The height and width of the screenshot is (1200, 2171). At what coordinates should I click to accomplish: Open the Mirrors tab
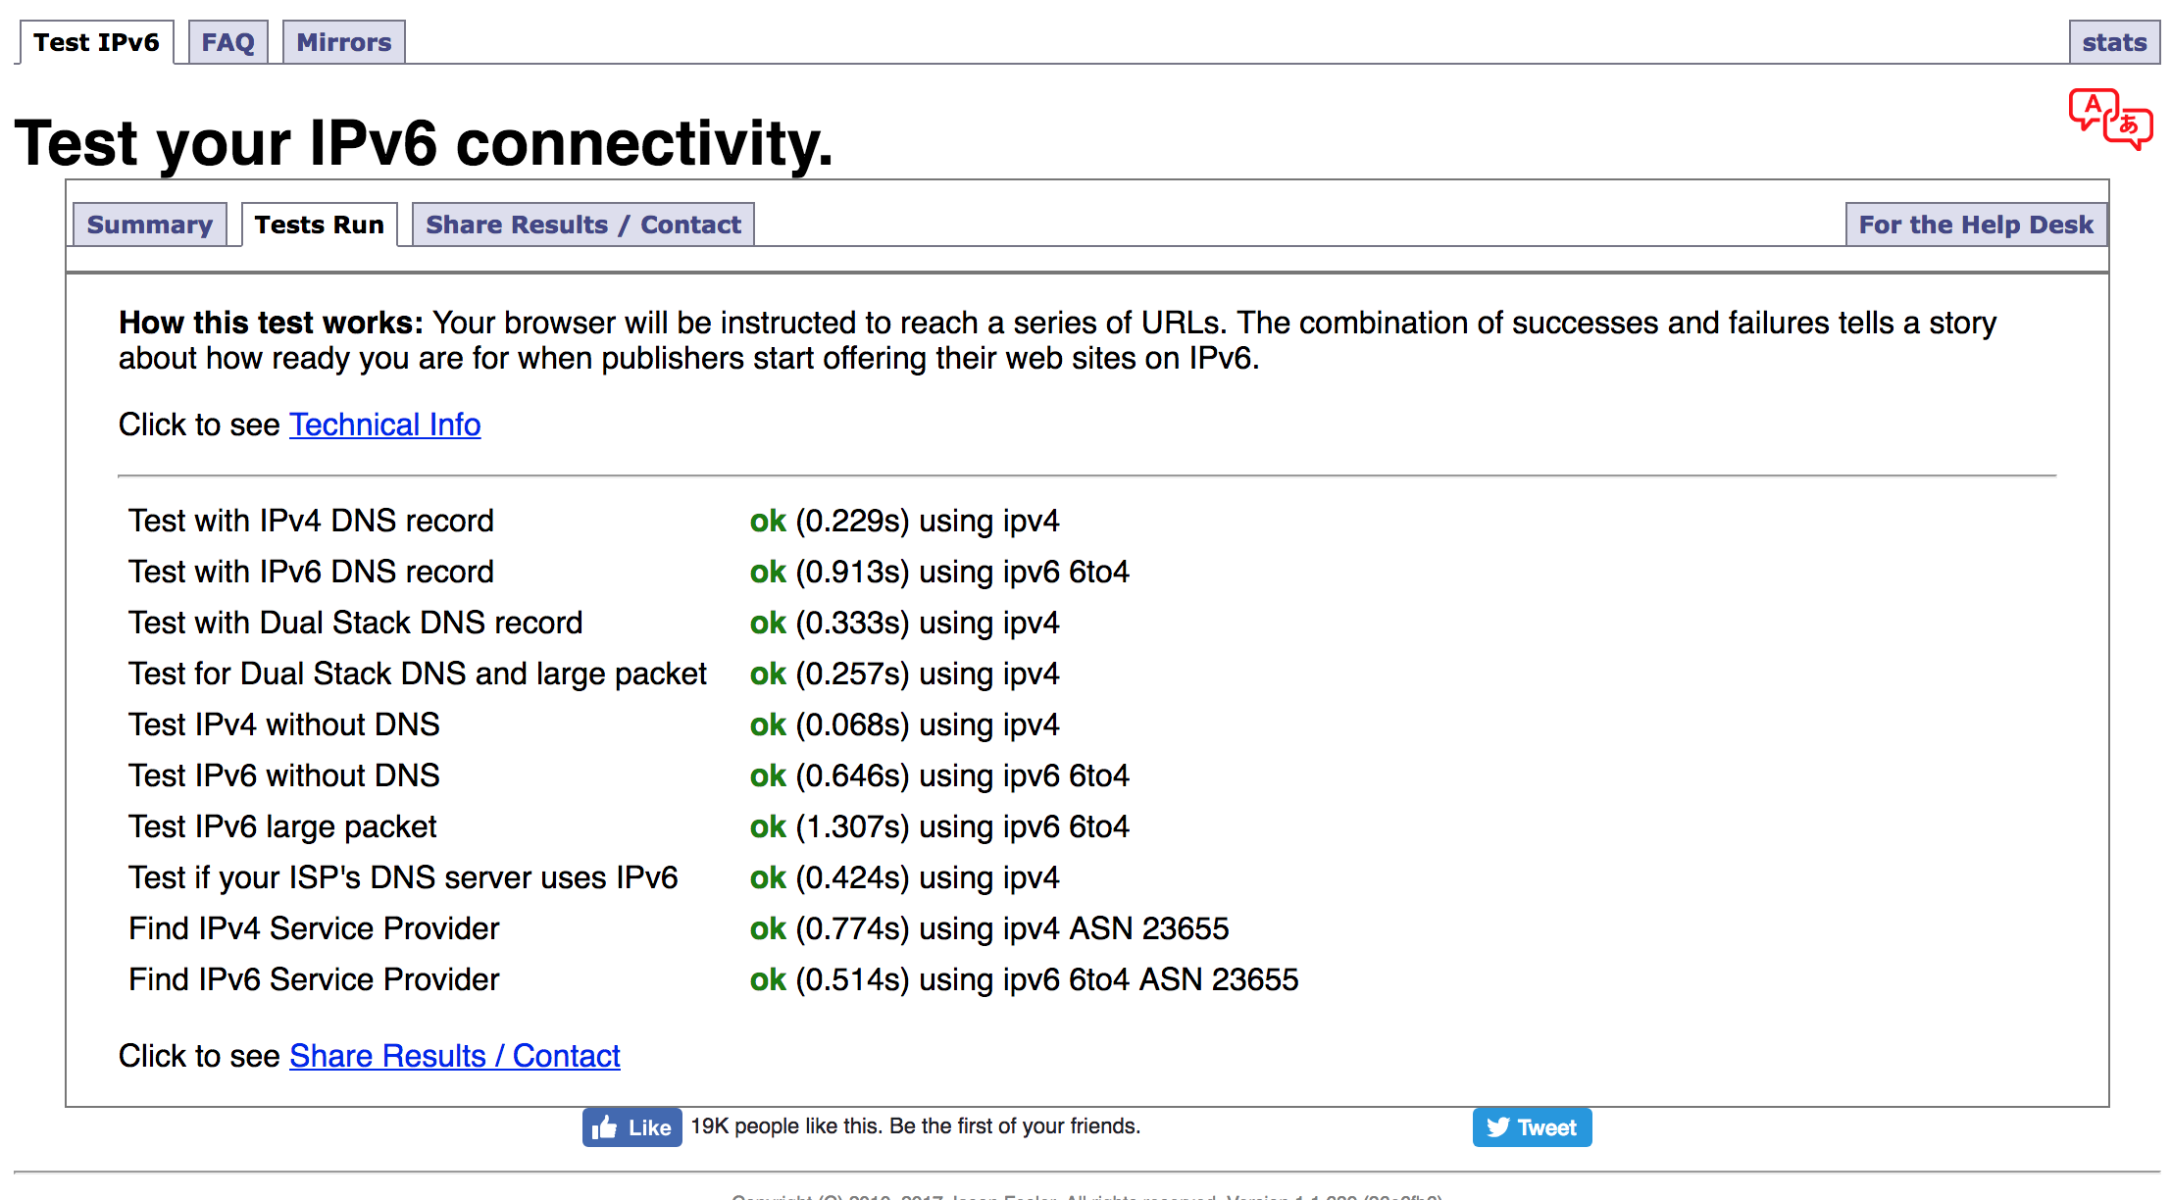click(343, 42)
